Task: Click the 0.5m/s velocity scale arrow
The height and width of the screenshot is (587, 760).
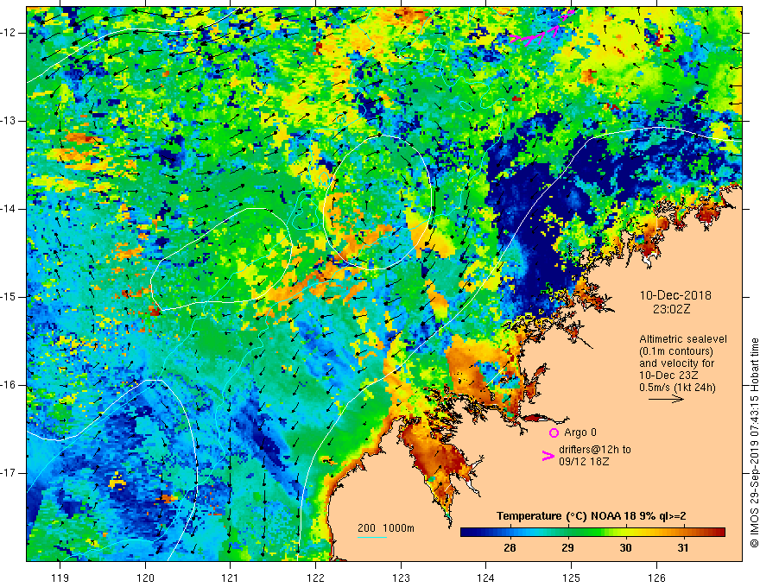Action: [666, 399]
